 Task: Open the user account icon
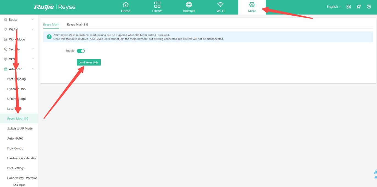pyautogui.click(x=369, y=7)
